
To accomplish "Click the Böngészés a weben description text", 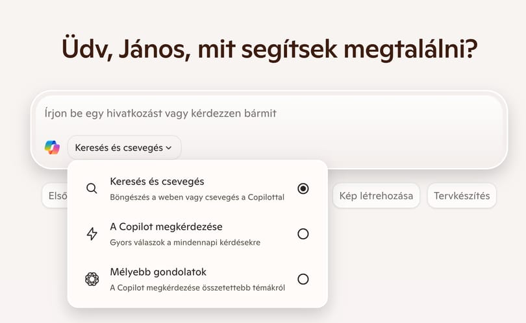I will tap(197, 197).
